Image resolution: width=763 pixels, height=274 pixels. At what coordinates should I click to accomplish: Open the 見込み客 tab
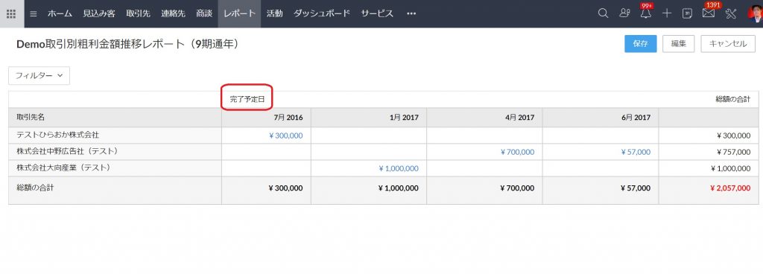click(99, 13)
